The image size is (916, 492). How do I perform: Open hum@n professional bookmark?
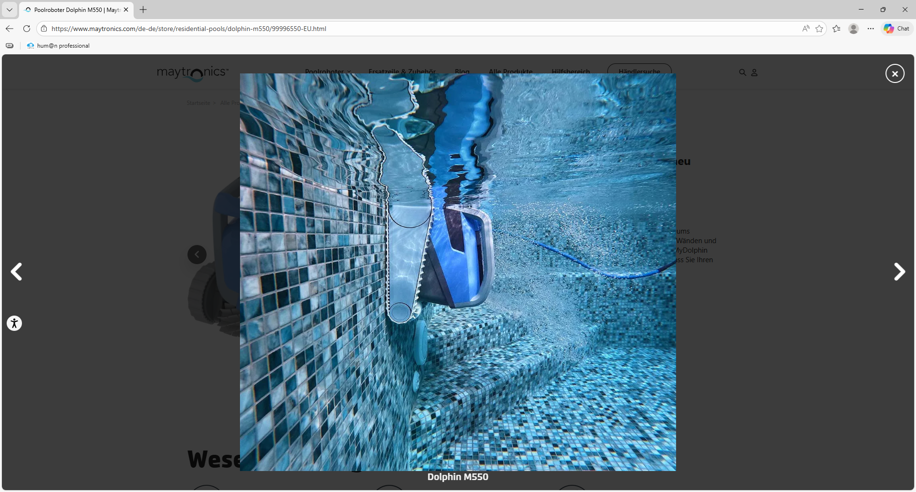[58, 46]
